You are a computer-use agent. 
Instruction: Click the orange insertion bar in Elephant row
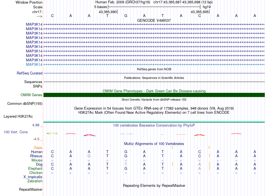tap(209, 168)
